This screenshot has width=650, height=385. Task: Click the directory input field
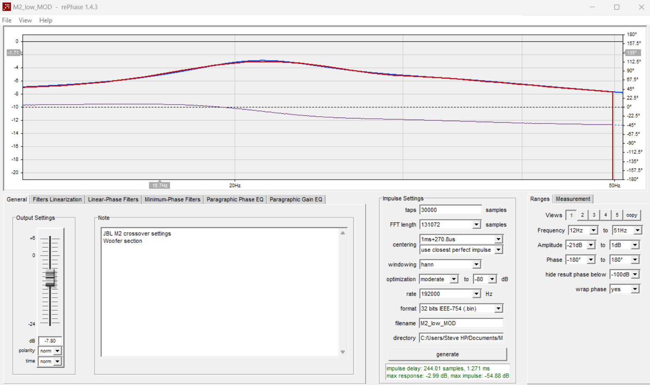click(x=461, y=338)
